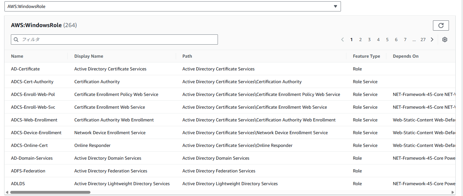Image resolution: width=463 pixels, height=196 pixels.
Task: Click Feature Type 'Role' in AD-Certificate row
Action: click(x=358, y=69)
